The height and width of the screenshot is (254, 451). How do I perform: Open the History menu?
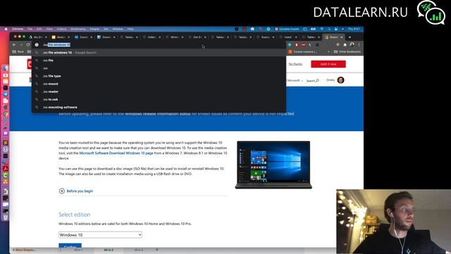coord(61,29)
